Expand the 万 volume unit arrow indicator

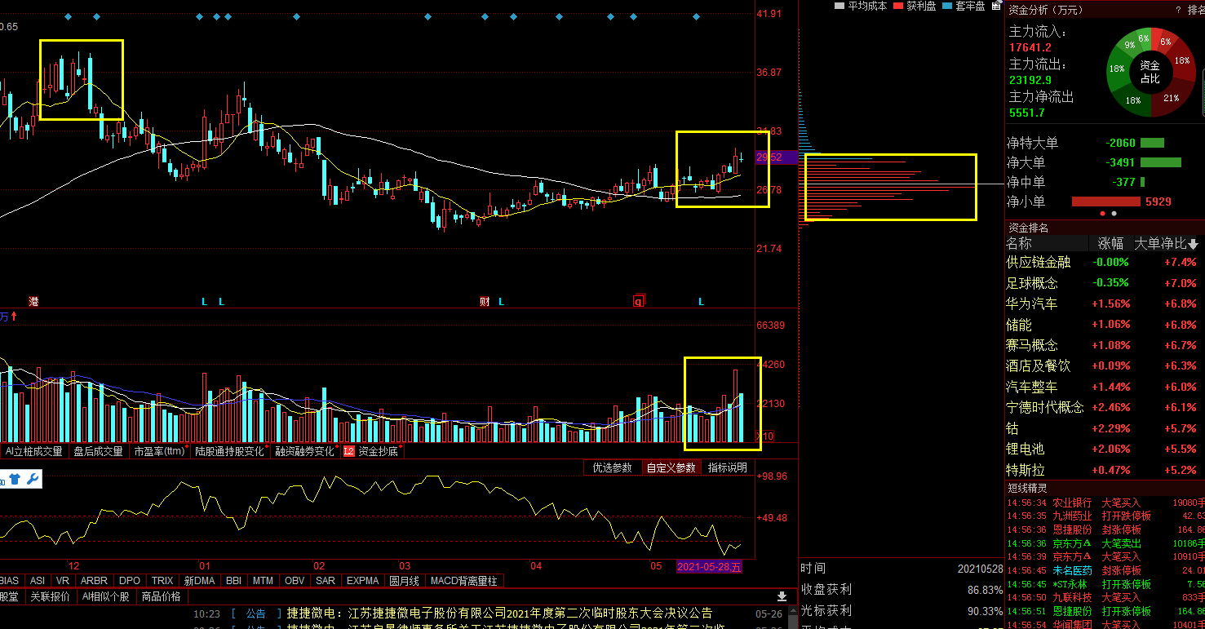pos(14,317)
